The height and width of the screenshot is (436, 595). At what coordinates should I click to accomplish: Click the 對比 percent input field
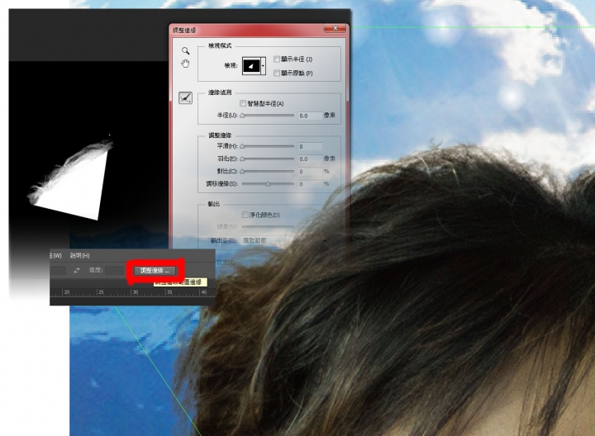pos(310,172)
